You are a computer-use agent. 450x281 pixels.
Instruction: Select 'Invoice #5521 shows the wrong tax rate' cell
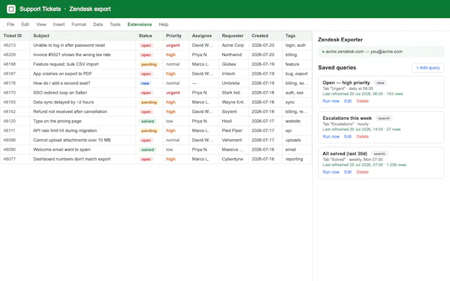pyautogui.click(x=83, y=55)
